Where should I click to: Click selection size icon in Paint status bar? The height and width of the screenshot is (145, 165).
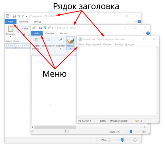pos(67,132)
